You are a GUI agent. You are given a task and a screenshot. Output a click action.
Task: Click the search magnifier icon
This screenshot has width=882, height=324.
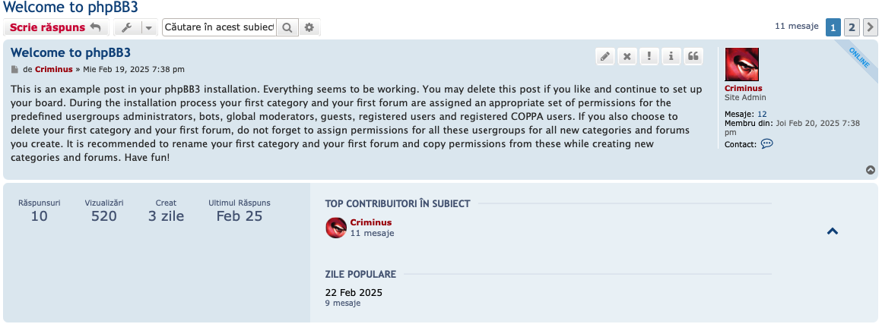[287, 27]
